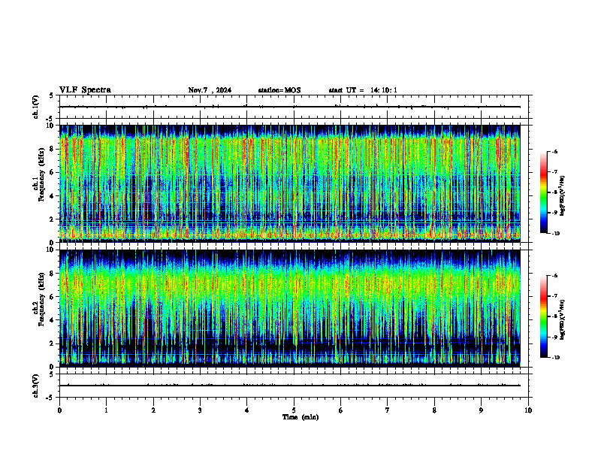Click the ch.2 spectrogram plot
Image resolution: width=595 pixels, height=460 pixels.
(290, 308)
